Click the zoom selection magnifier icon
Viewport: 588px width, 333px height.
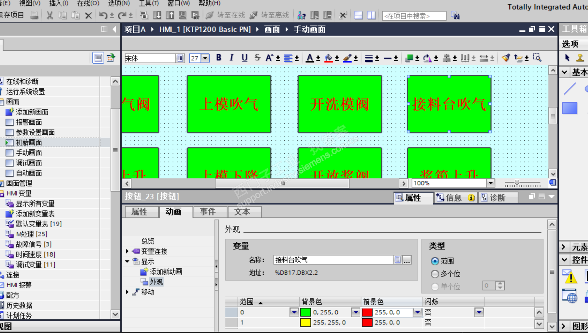pos(537,58)
